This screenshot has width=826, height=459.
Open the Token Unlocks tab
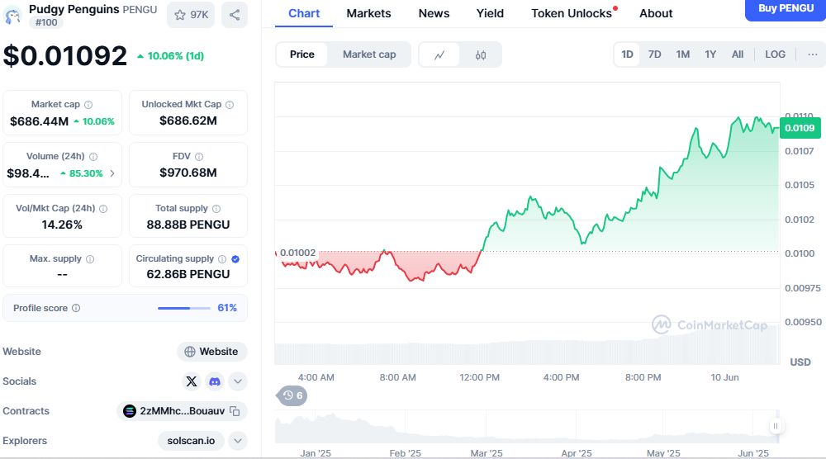pyautogui.click(x=572, y=13)
